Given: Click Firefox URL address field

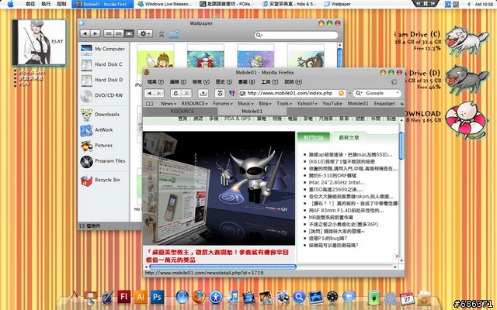Looking at the screenshot, I should (x=292, y=93).
